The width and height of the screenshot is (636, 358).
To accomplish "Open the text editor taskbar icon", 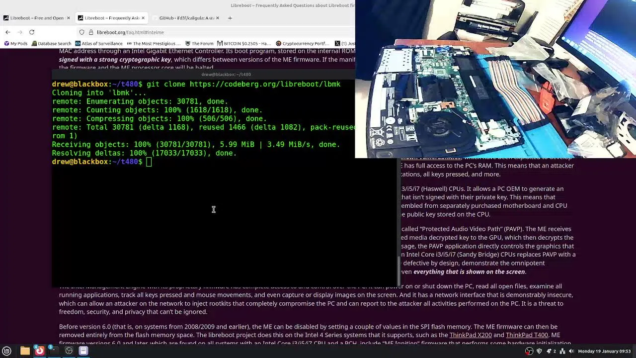I will (83, 351).
